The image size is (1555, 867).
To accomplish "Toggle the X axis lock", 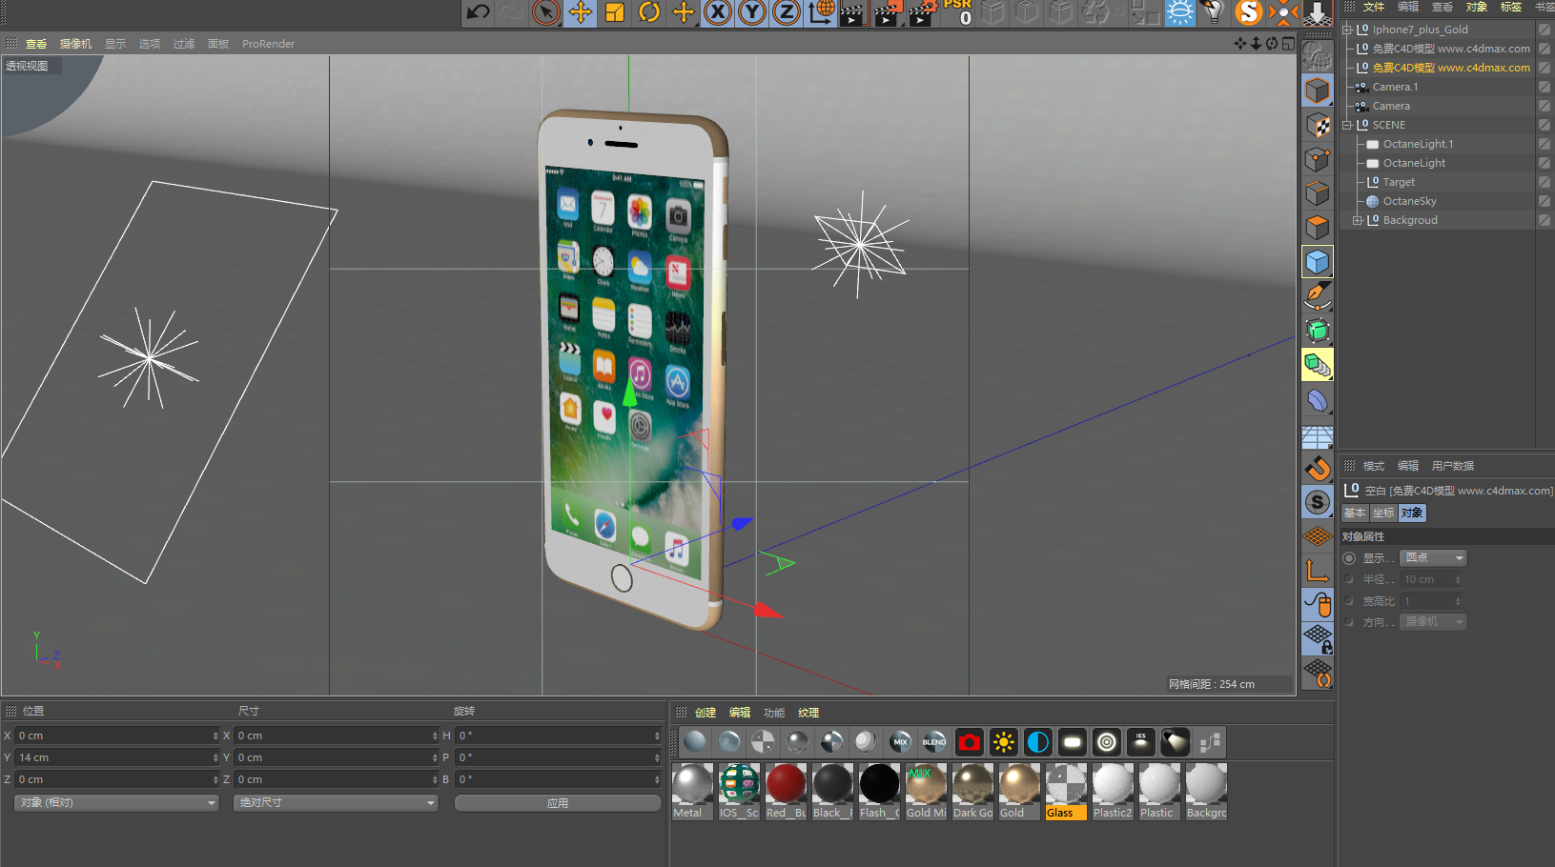I will (718, 12).
